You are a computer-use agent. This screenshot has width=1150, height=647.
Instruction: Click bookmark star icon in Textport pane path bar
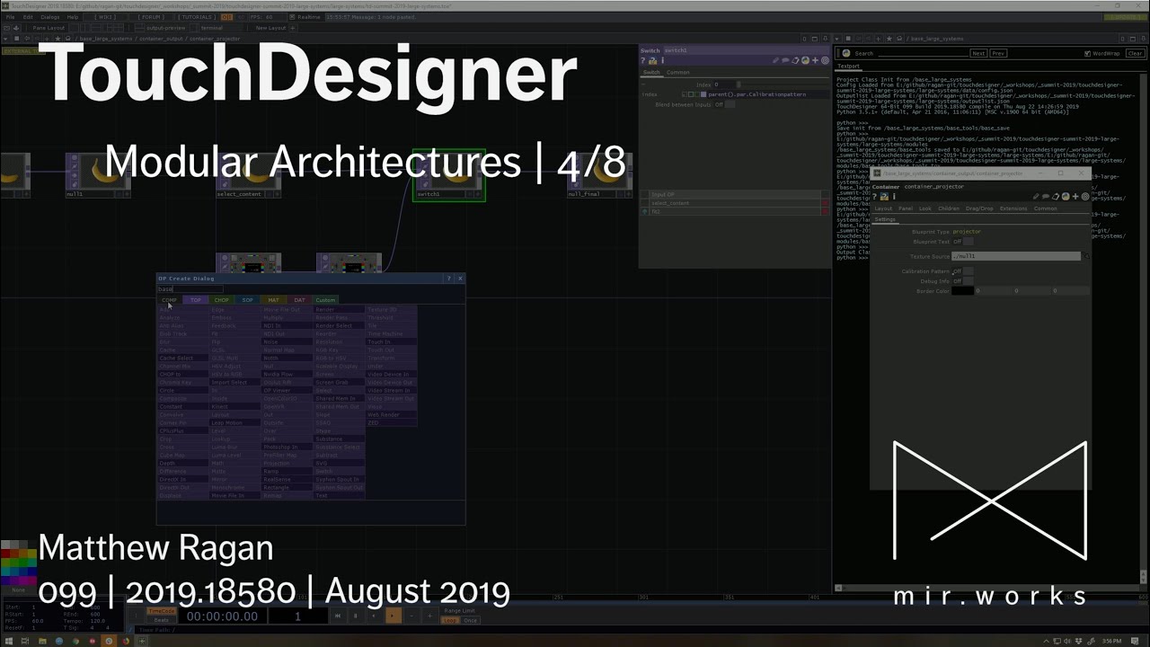(x=889, y=39)
